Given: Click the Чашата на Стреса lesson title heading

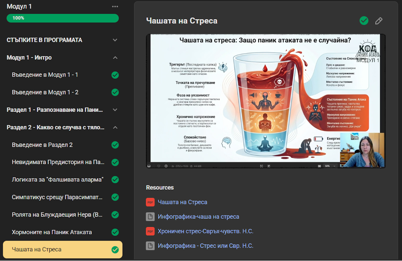Looking at the screenshot, I should click(x=182, y=21).
